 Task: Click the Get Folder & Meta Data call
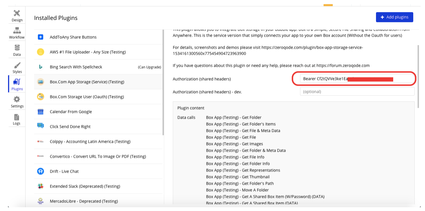pos(246,150)
